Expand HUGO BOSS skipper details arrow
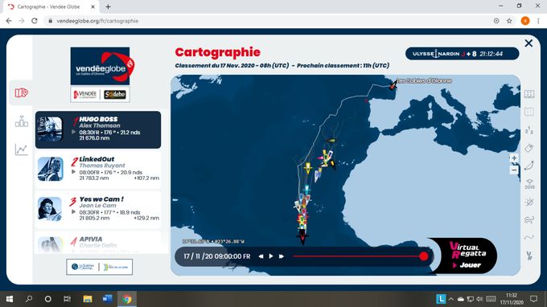This screenshot has height=307, width=547. tap(74, 132)
